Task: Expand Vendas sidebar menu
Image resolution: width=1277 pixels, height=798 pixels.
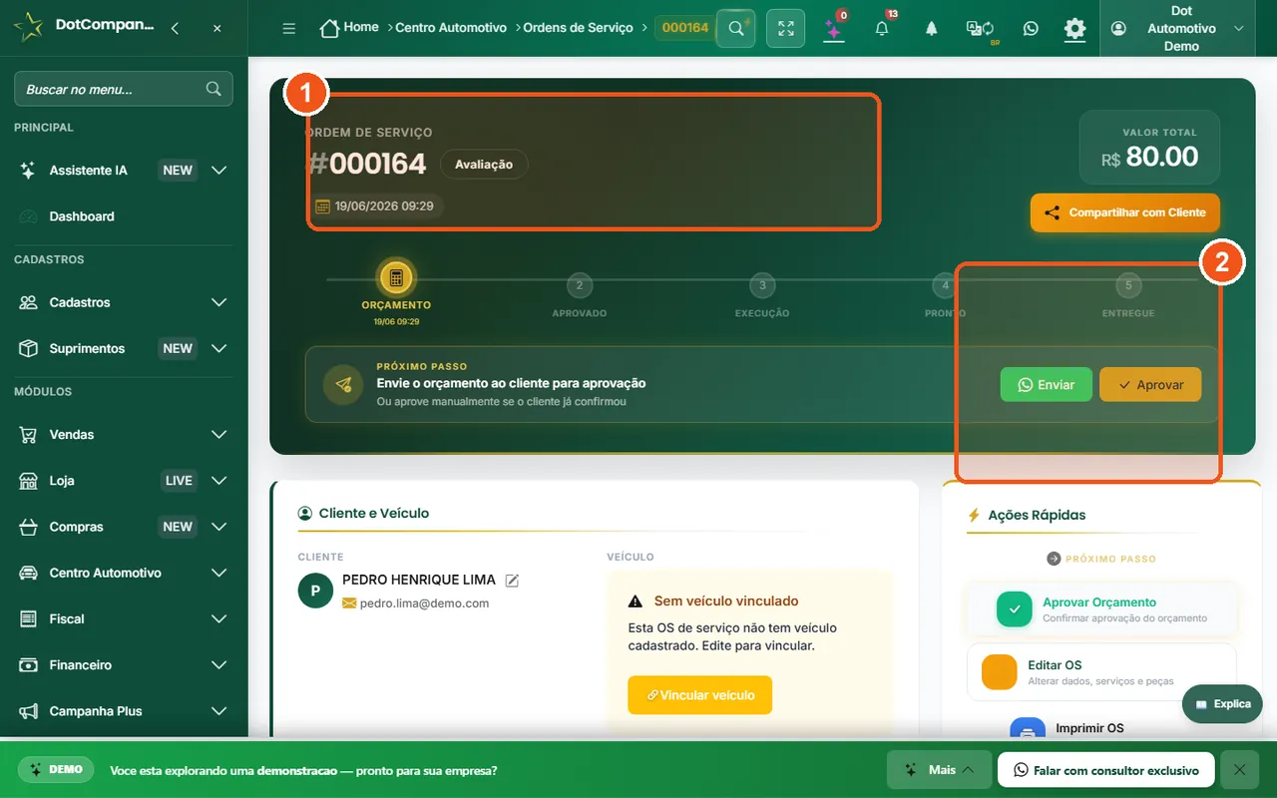Action: pos(124,435)
